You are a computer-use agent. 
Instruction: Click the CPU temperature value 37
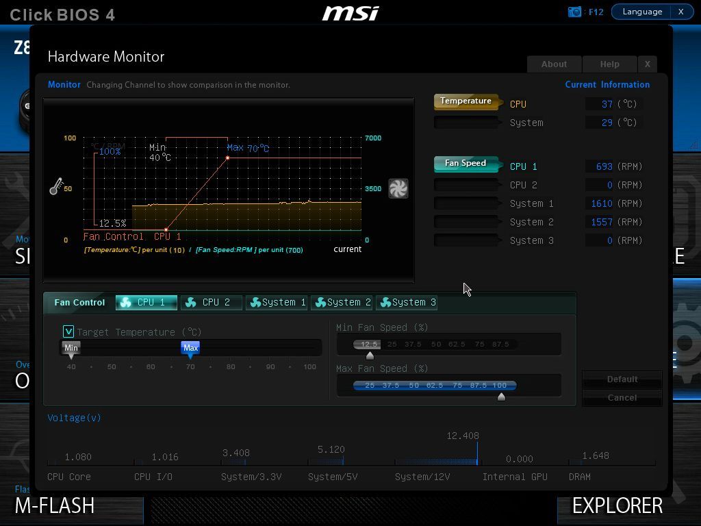[607, 104]
